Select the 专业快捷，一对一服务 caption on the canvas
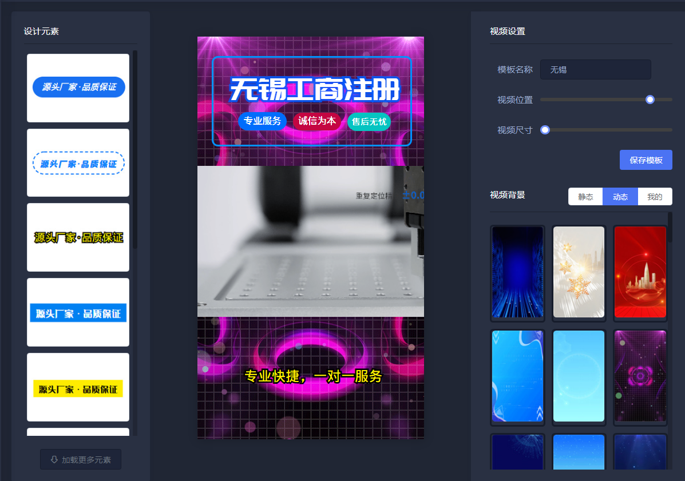Image resolution: width=685 pixels, height=481 pixels. coord(313,376)
